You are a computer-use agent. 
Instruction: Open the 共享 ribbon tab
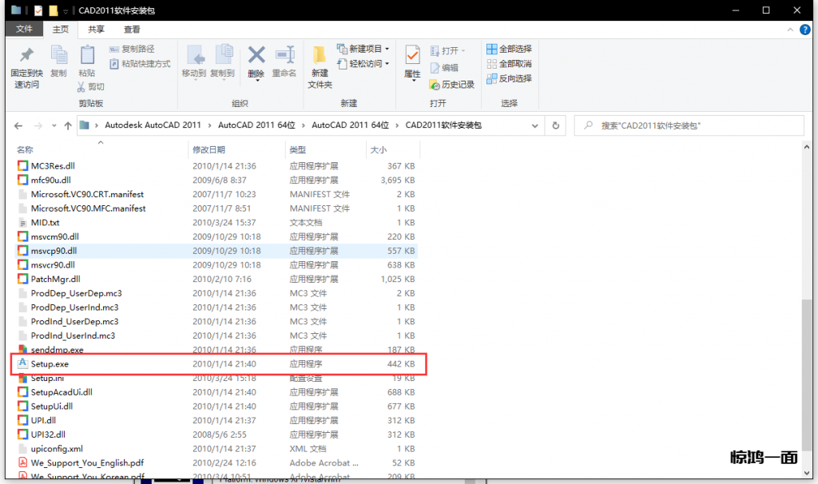[96, 29]
